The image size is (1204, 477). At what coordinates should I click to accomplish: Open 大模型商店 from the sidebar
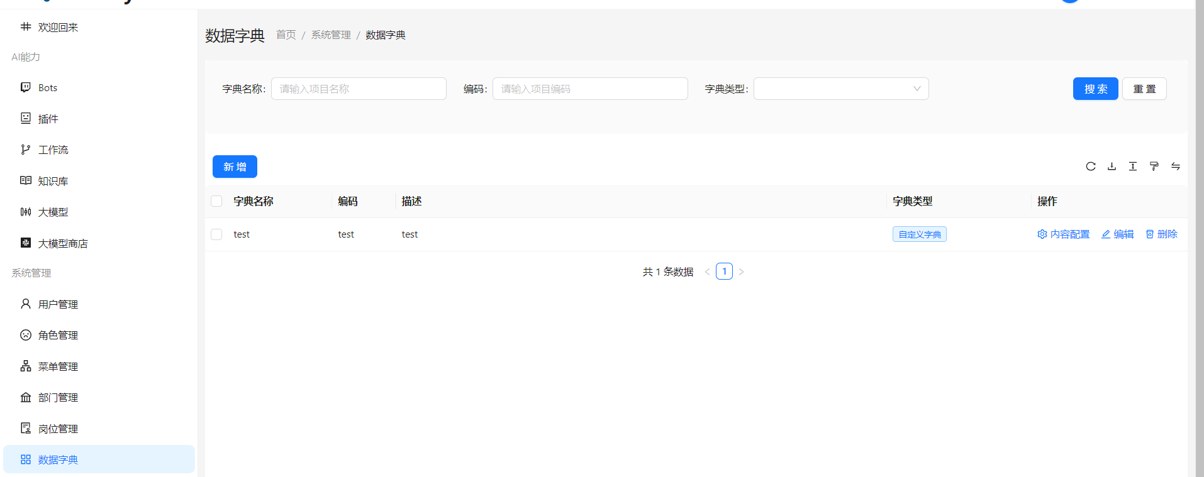pyautogui.click(x=63, y=243)
